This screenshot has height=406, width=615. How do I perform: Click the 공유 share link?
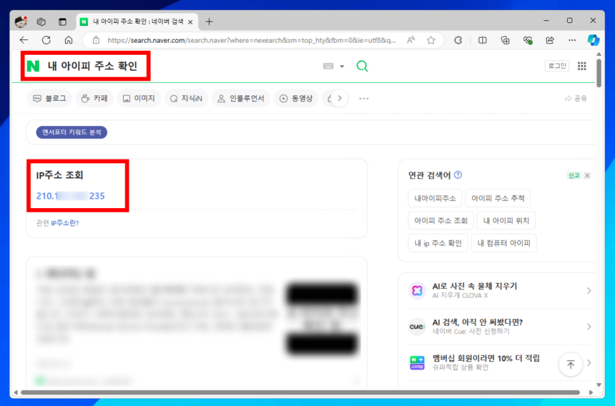point(576,99)
